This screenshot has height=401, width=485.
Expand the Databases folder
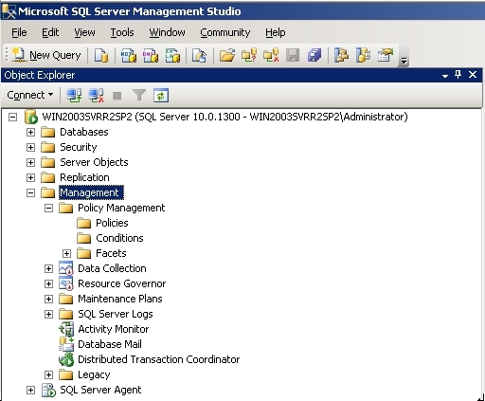point(30,132)
